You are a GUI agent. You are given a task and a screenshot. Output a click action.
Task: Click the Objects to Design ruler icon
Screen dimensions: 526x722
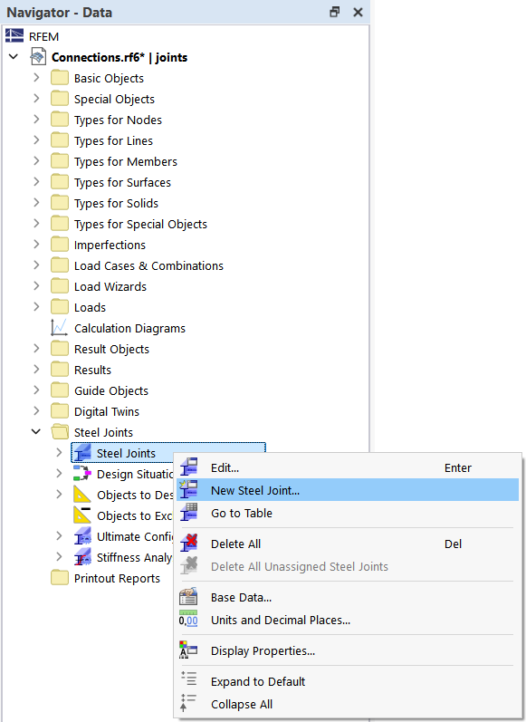tap(81, 494)
